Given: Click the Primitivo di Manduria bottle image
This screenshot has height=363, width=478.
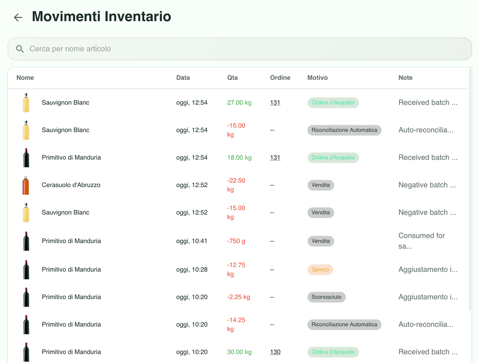Looking at the screenshot, I should click(x=26, y=157).
